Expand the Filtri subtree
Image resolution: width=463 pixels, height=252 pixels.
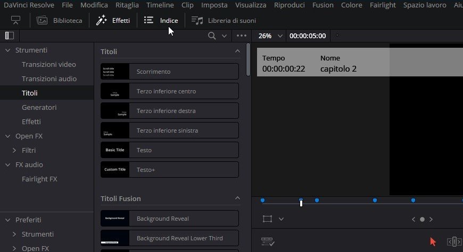[x=14, y=151]
